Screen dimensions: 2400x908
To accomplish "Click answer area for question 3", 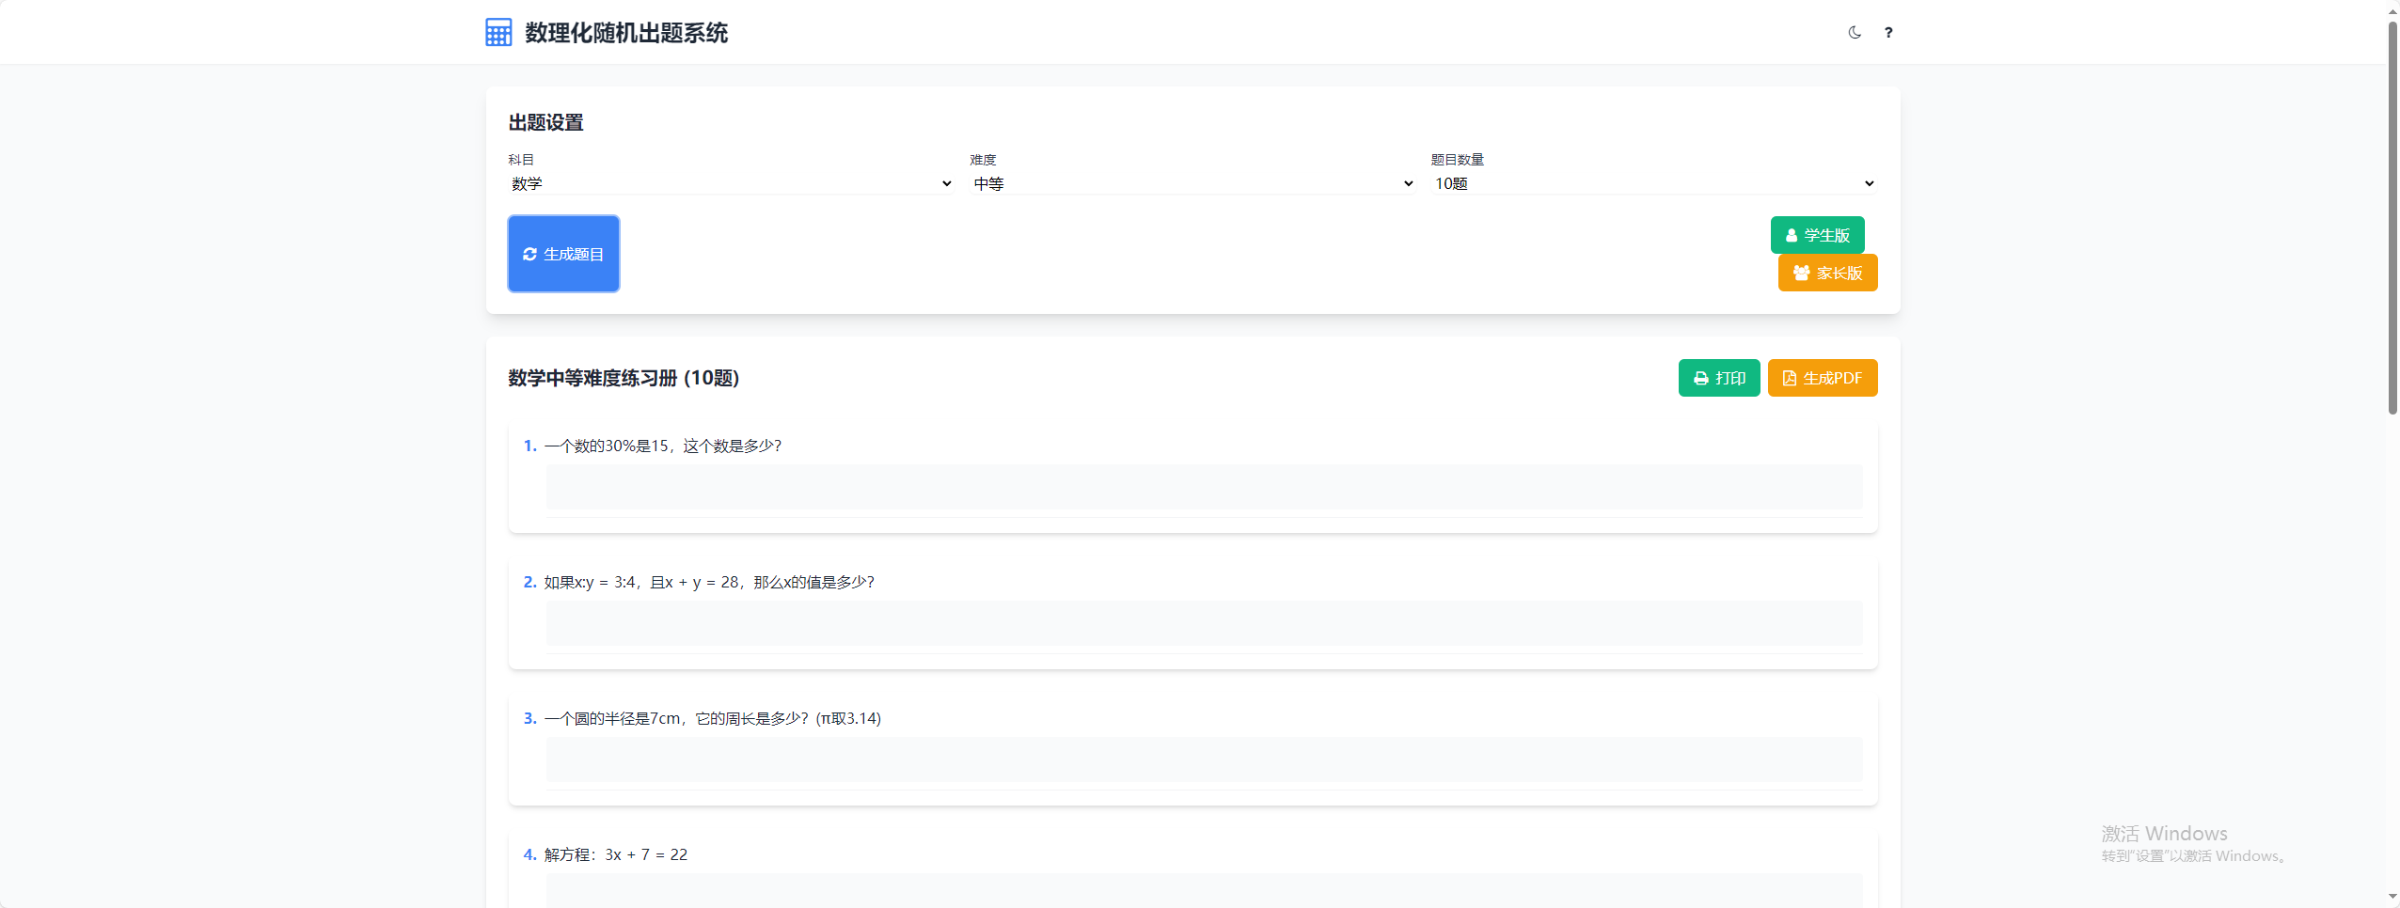I will coord(1204,759).
